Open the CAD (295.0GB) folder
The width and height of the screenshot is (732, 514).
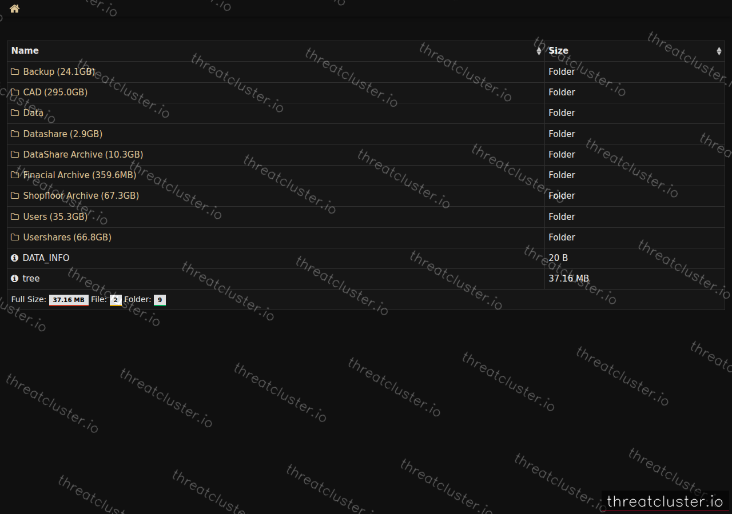coord(55,93)
